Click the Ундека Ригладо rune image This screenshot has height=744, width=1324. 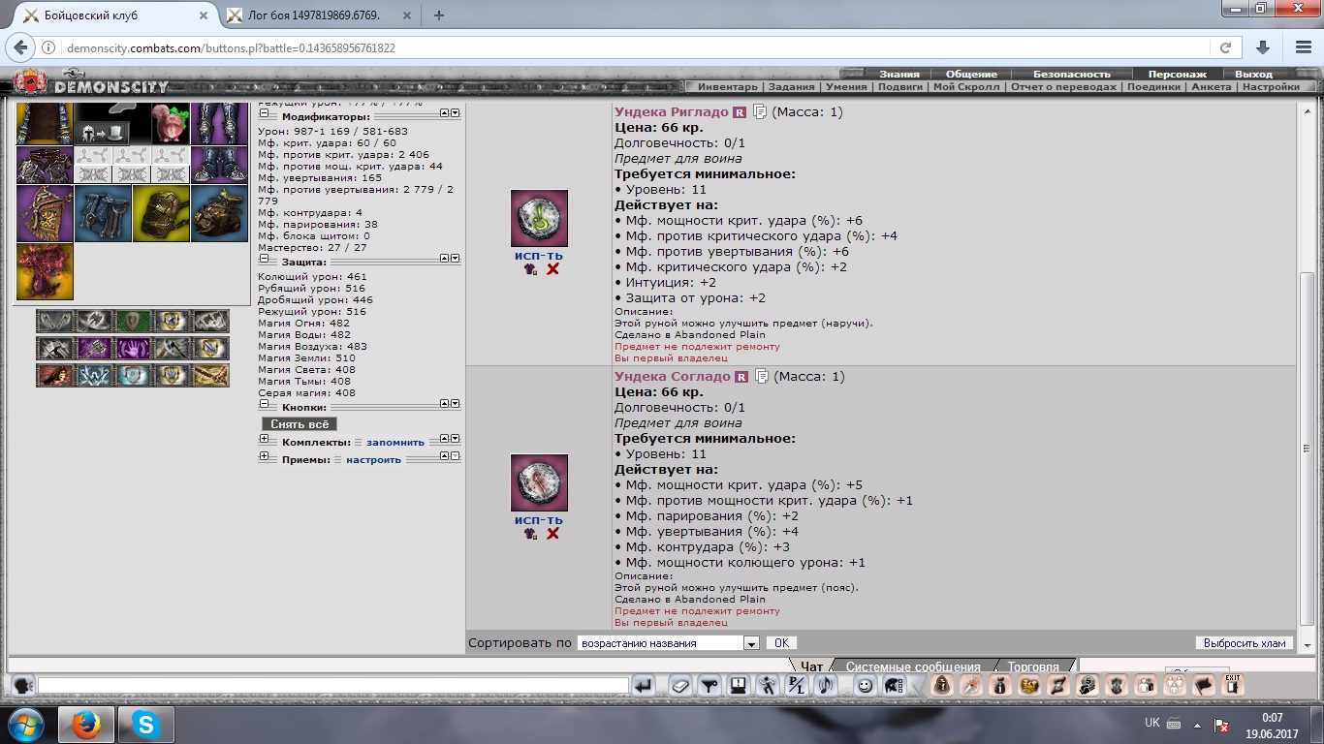539,218
